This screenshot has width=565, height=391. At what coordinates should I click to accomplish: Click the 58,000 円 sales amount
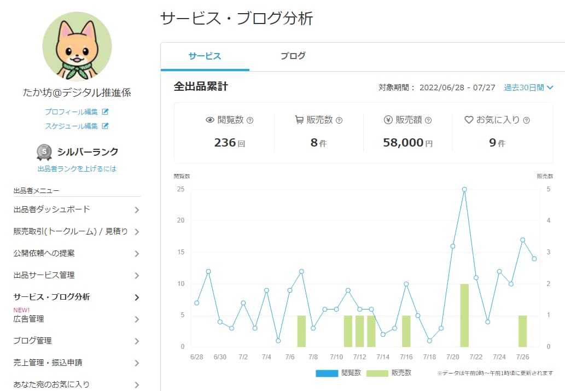tap(407, 143)
